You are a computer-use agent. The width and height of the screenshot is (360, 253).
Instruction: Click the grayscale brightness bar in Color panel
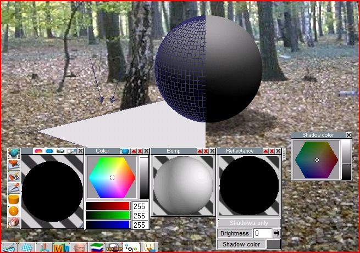[144, 178]
